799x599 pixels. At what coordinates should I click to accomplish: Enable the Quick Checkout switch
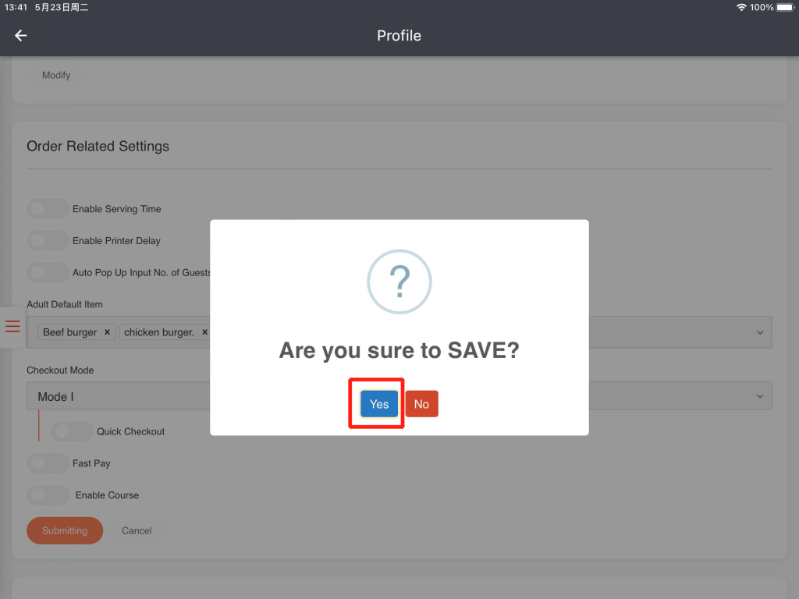(73, 431)
